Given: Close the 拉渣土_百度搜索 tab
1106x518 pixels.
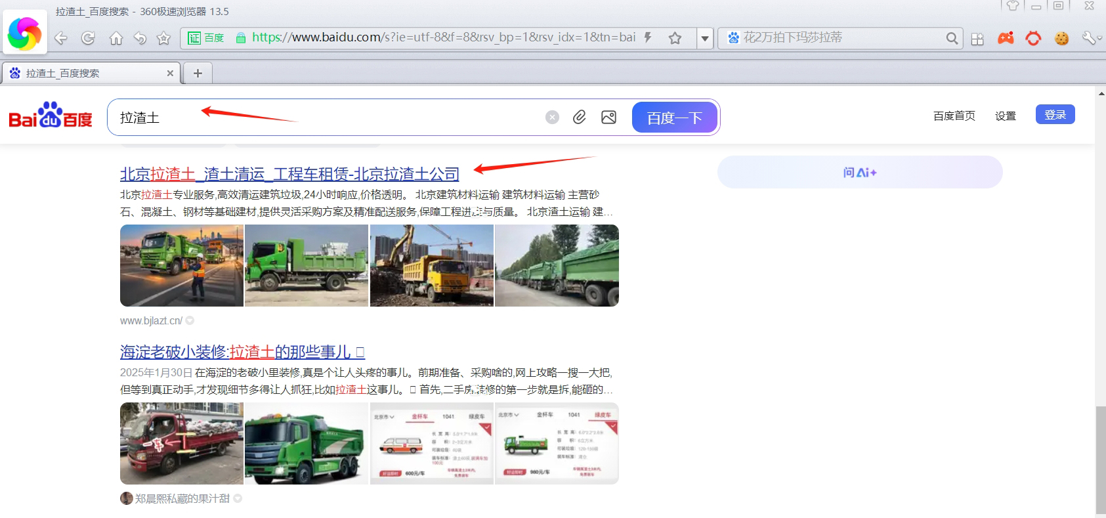Looking at the screenshot, I should pyautogui.click(x=170, y=73).
